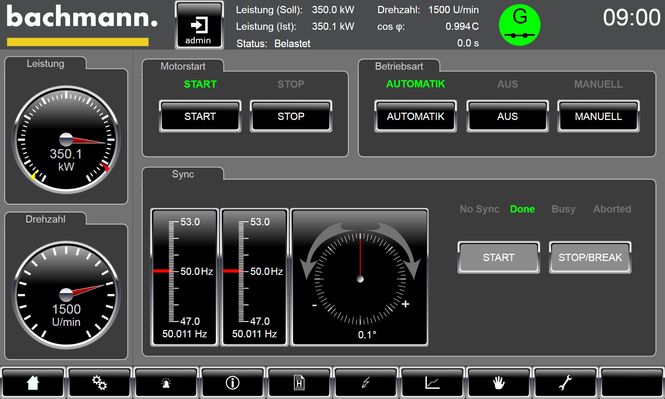The width and height of the screenshot is (665, 399).
Task: Click the green generator breaker indicator
Action: (519, 25)
